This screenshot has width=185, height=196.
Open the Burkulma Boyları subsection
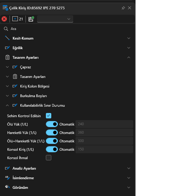pyautogui.click(x=7, y=96)
